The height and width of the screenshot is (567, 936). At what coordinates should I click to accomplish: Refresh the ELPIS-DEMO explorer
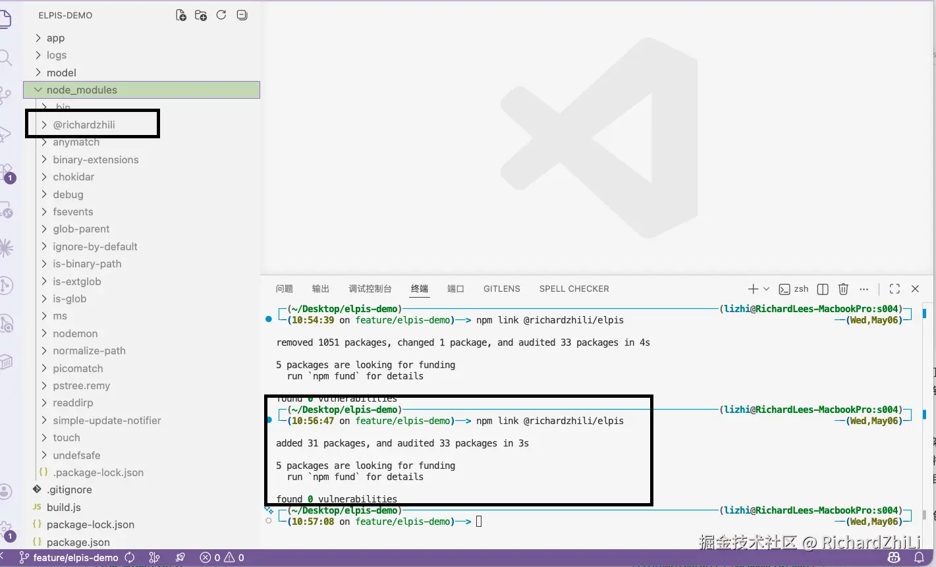221,15
